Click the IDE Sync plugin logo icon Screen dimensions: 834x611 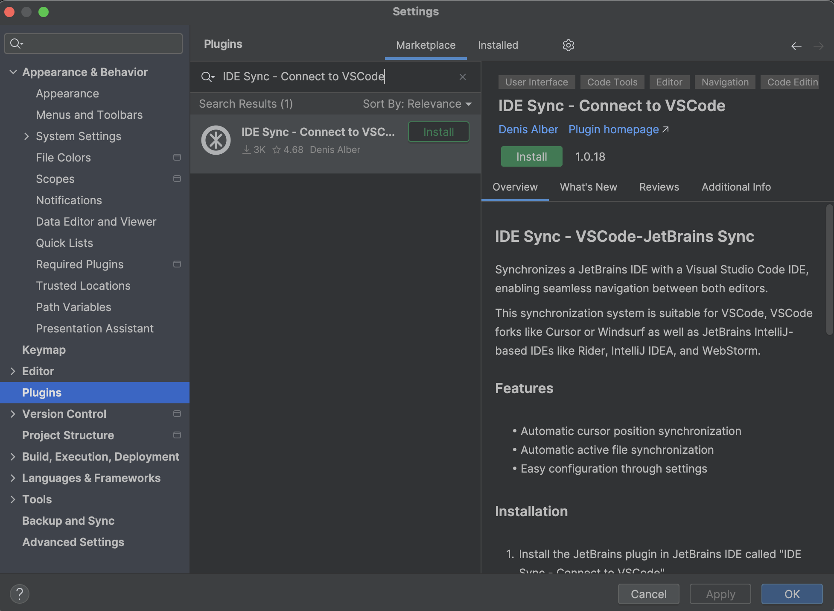[x=216, y=140]
